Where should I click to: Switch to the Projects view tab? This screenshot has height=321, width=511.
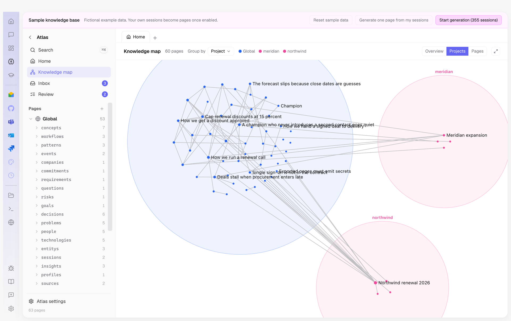(457, 51)
